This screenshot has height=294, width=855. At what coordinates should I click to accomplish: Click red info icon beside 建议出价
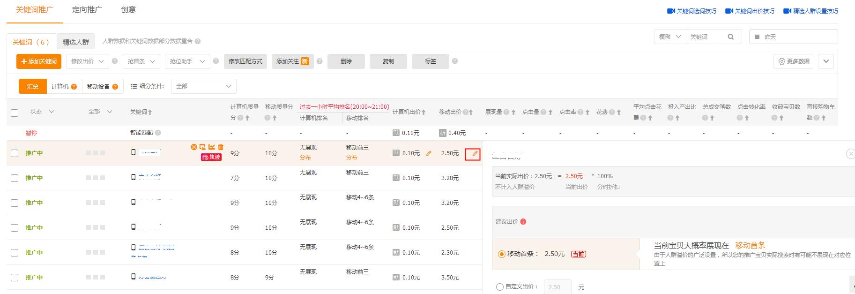coord(523,221)
